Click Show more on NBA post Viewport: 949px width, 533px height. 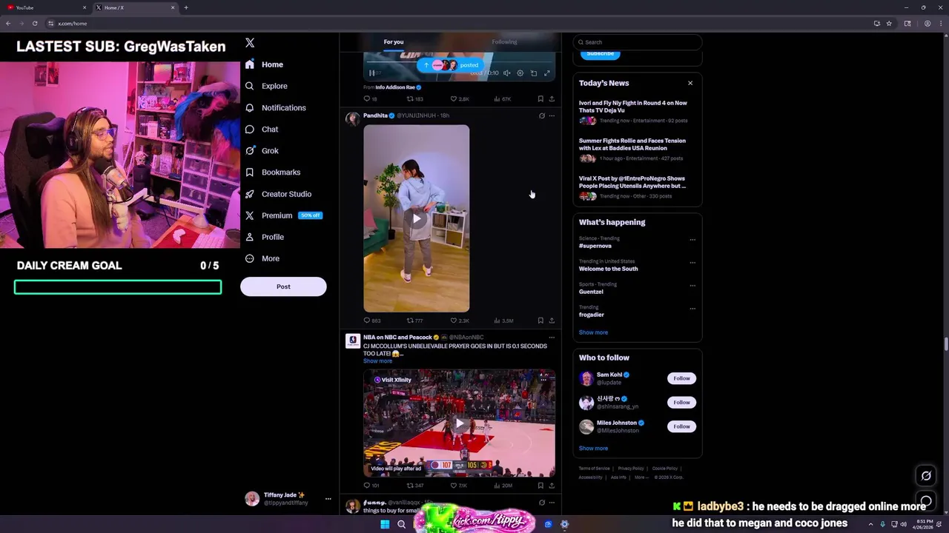pos(377,361)
